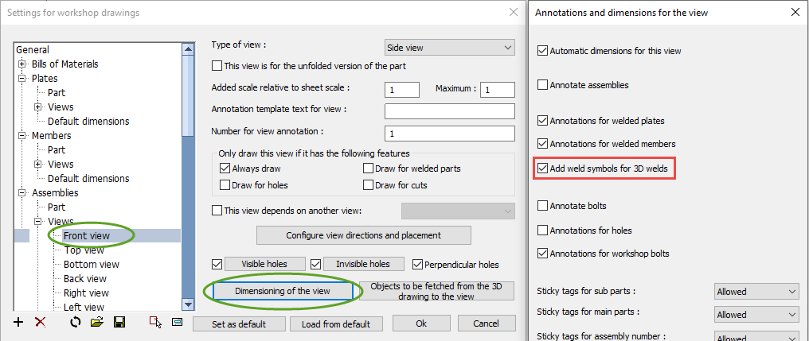The width and height of the screenshot is (809, 341).
Task: Click the plus icon to add a view
Action: [19, 322]
